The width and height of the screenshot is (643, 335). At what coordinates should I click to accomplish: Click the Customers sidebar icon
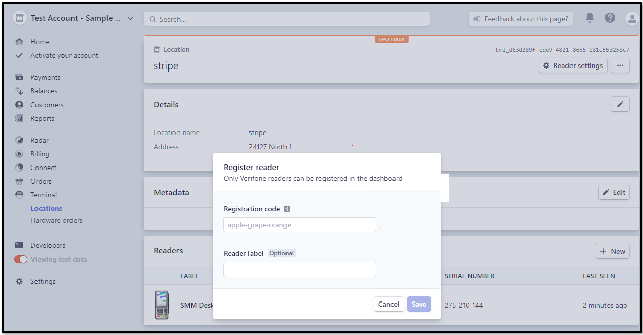pyautogui.click(x=19, y=105)
